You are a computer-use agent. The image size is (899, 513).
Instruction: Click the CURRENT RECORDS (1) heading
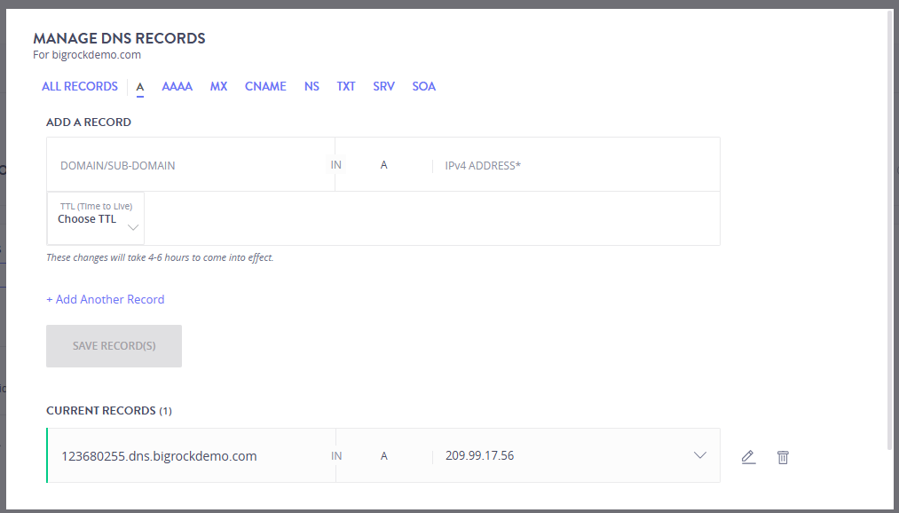point(109,410)
